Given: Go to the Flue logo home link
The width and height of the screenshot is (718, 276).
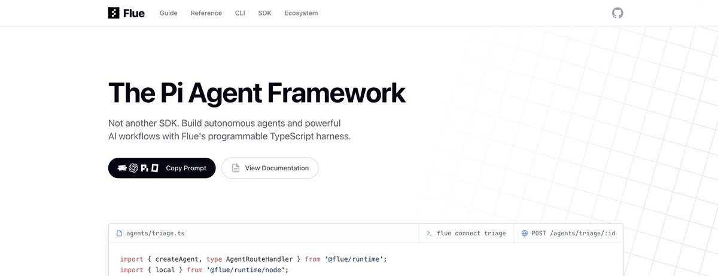Looking at the screenshot, I should point(126,13).
